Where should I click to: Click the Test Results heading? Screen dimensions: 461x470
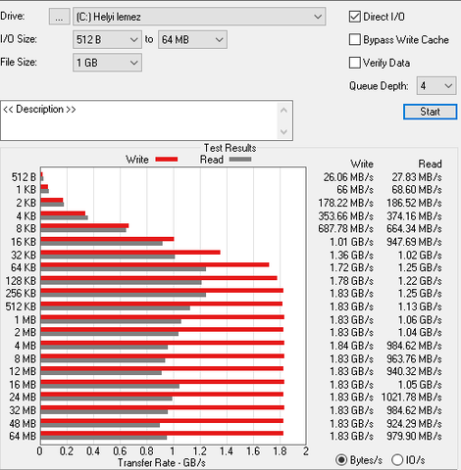(x=230, y=148)
